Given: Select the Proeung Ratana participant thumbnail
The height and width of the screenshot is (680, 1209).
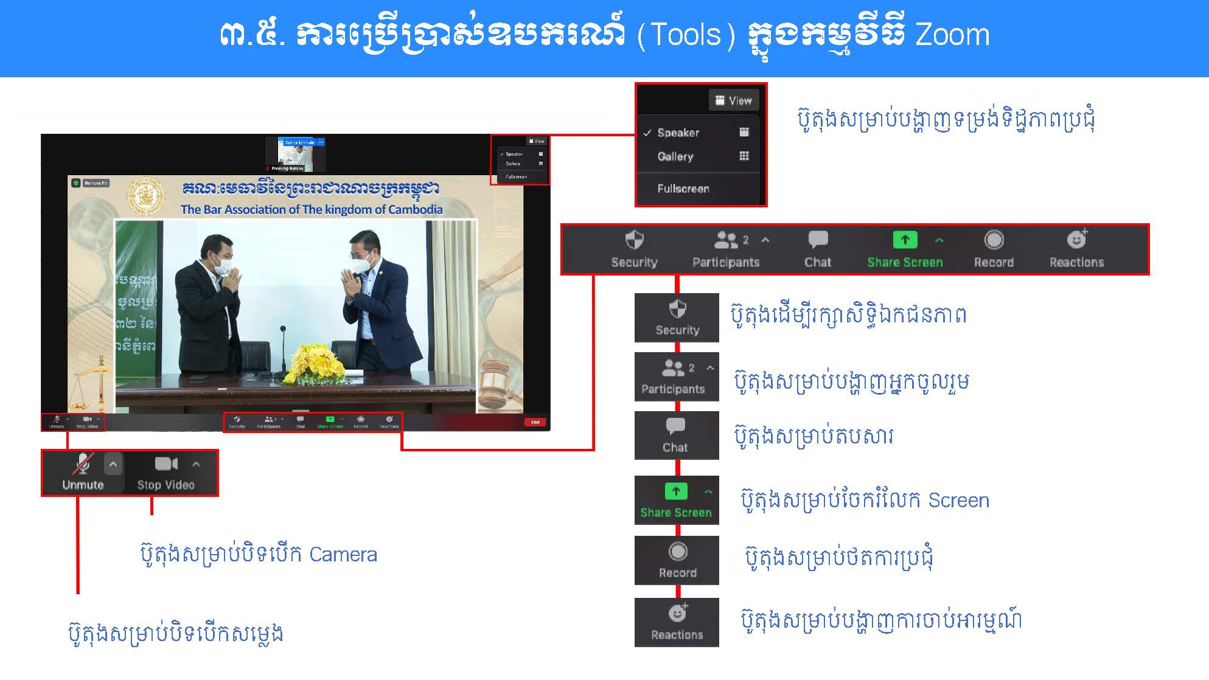Looking at the screenshot, I should coord(296,154).
